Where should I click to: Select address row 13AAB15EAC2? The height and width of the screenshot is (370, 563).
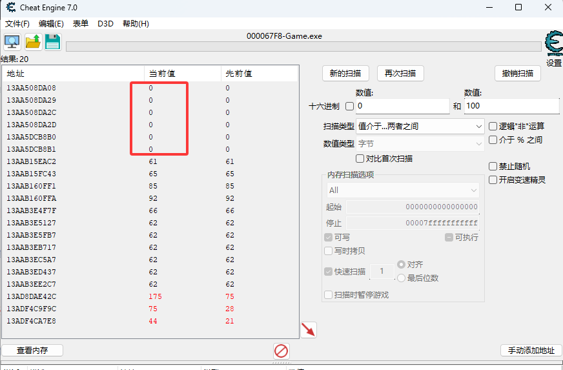tap(150, 161)
